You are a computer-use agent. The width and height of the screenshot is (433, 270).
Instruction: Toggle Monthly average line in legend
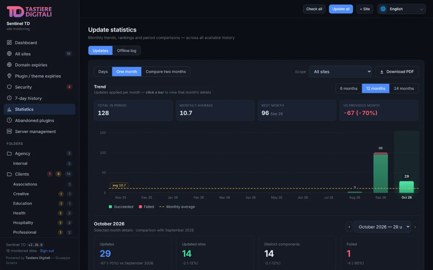[177, 207]
